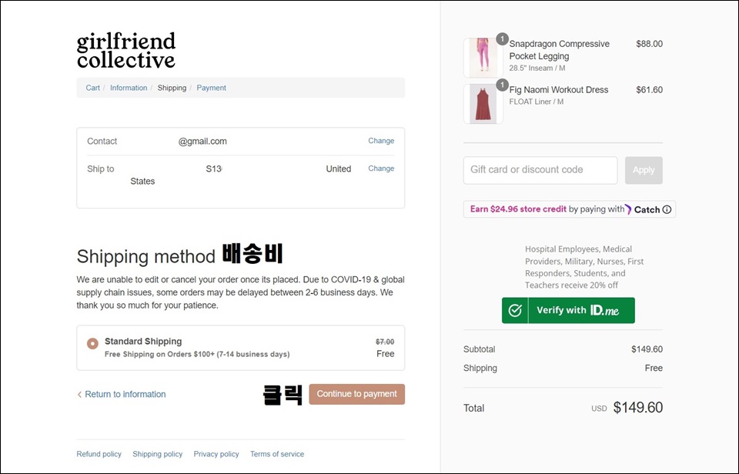Click the pink legging product thumbnail
Screen dimensions: 739x474
coord(483,58)
